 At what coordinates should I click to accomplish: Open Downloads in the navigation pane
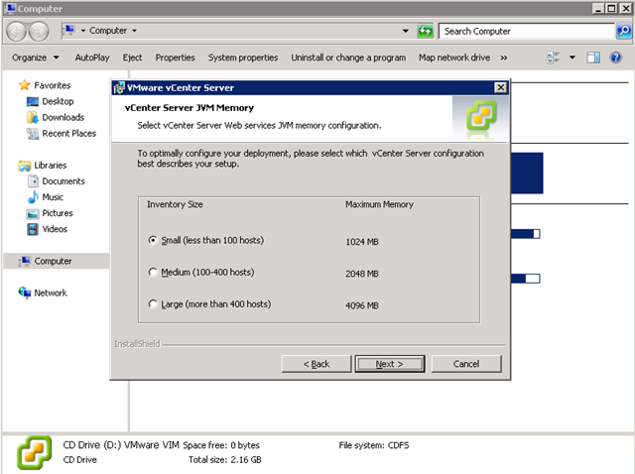(x=63, y=117)
